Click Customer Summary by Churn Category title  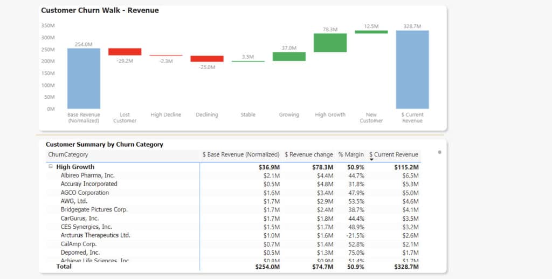pos(105,145)
